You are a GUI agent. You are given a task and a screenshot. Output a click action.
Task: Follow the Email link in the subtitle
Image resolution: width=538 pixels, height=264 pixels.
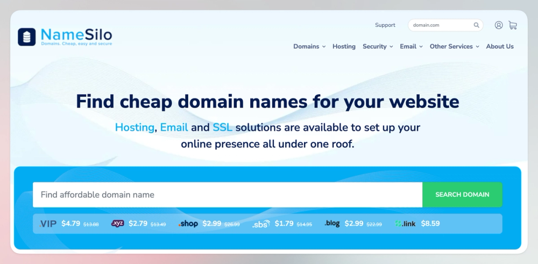pos(174,127)
